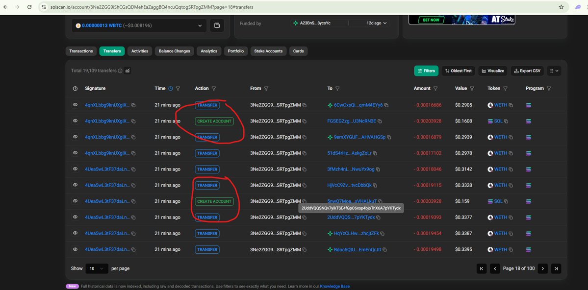This screenshot has height=290, width=588.
Task: Switch to the Transactions tab
Action: (81, 51)
